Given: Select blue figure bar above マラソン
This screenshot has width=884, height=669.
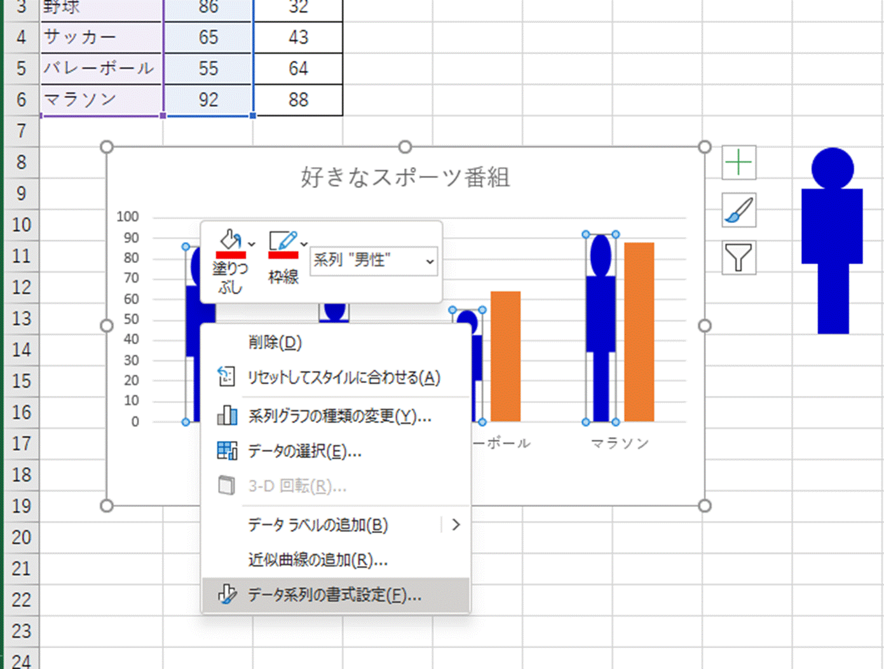Looking at the screenshot, I should click(x=601, y=328).
